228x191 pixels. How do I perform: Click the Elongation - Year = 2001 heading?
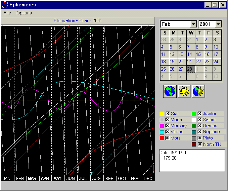78,21
